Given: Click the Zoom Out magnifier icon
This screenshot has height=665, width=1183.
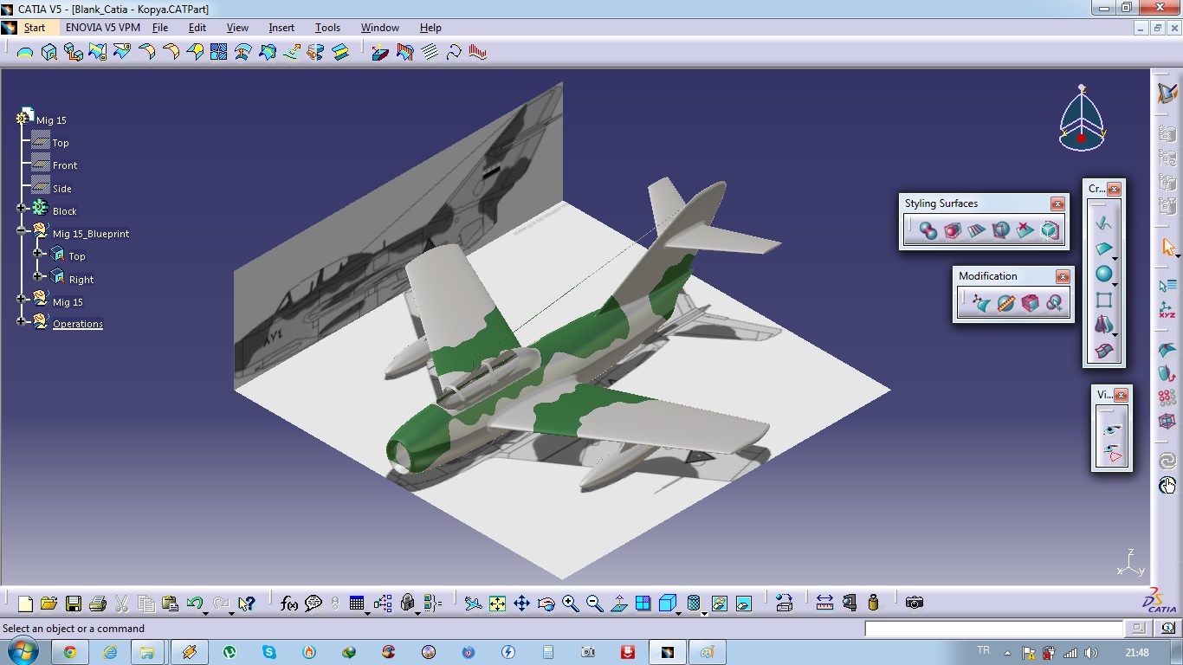Looking at the screenshot, I should [594, 604].
